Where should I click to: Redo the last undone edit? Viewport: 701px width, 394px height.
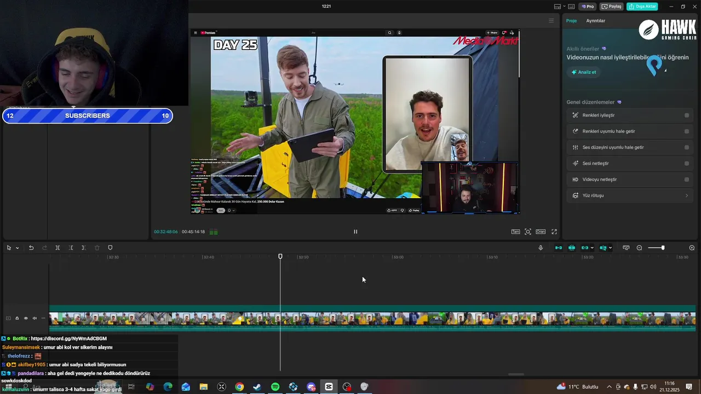pos(44,248)
